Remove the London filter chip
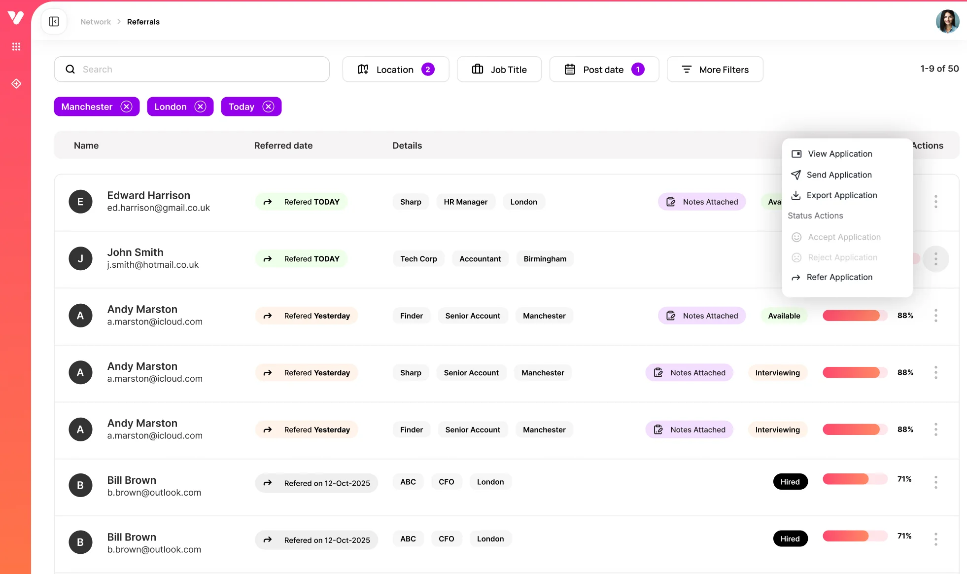Image resolution: width=967 pixels, height=574 pixels. coord(200,107)
